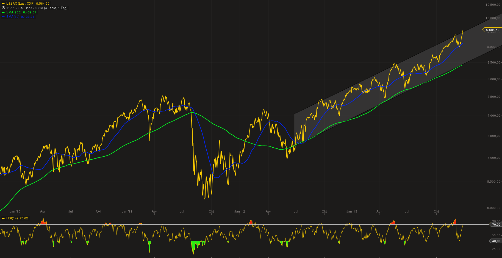Click the green SMA(200) legend marker
This screenshot has height=258, width=502.
3,12
